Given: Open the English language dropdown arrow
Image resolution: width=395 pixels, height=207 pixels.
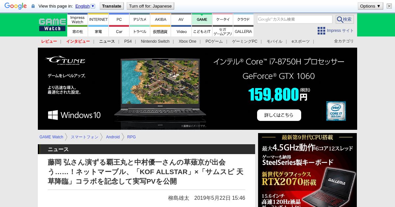Looking at the screenshot, I should tap(93, 6).
